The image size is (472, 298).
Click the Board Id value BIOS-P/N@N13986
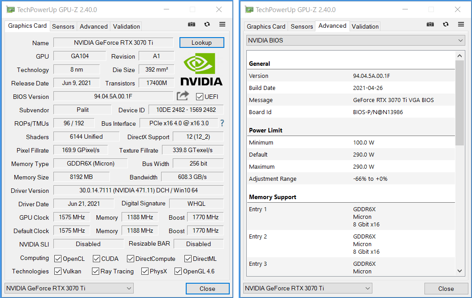378,112
